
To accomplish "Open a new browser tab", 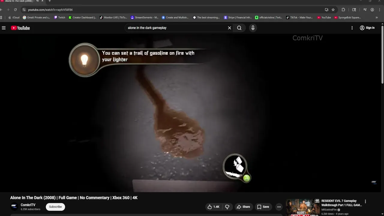I will [50, 1].
